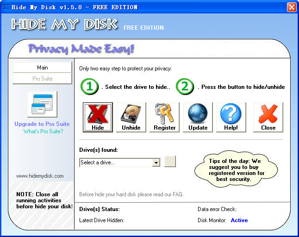Click Data error Check label

point(217,209)
